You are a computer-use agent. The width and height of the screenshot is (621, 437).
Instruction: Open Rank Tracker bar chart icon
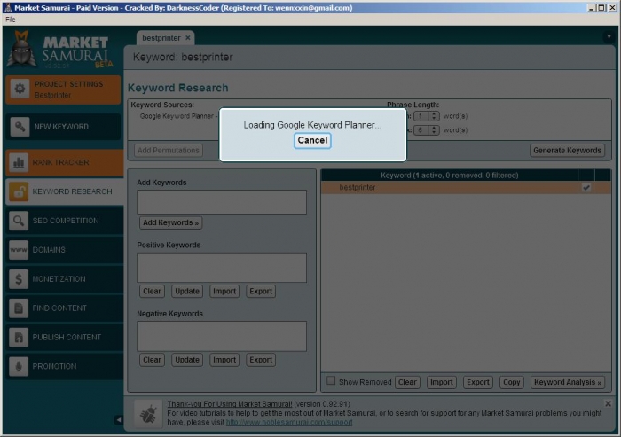click(19, 162)
